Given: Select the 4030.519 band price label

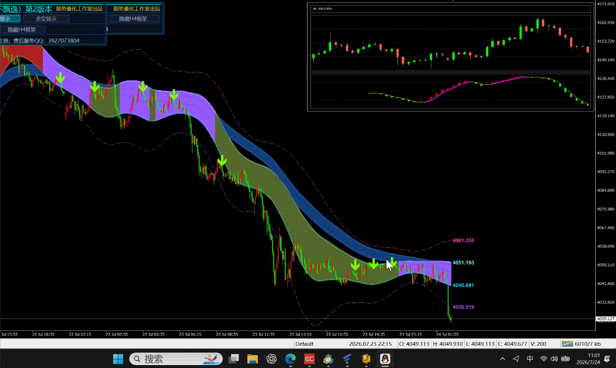Looking at the screenshot, I should pyautogui.click(x=463, y=307).
